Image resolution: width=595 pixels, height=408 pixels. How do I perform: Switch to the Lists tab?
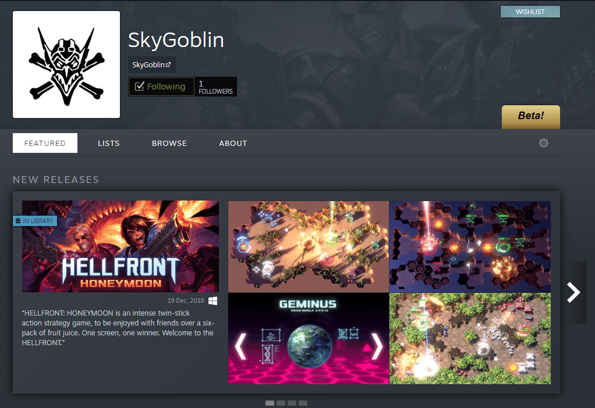click(109, 143)
